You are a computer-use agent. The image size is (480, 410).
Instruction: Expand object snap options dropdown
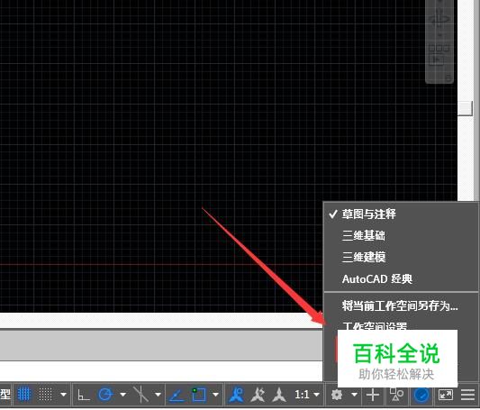click(215, 395)
